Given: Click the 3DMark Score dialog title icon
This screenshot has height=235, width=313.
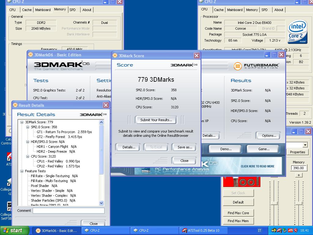Looking at the screenshot, I should tap(115, 56).
